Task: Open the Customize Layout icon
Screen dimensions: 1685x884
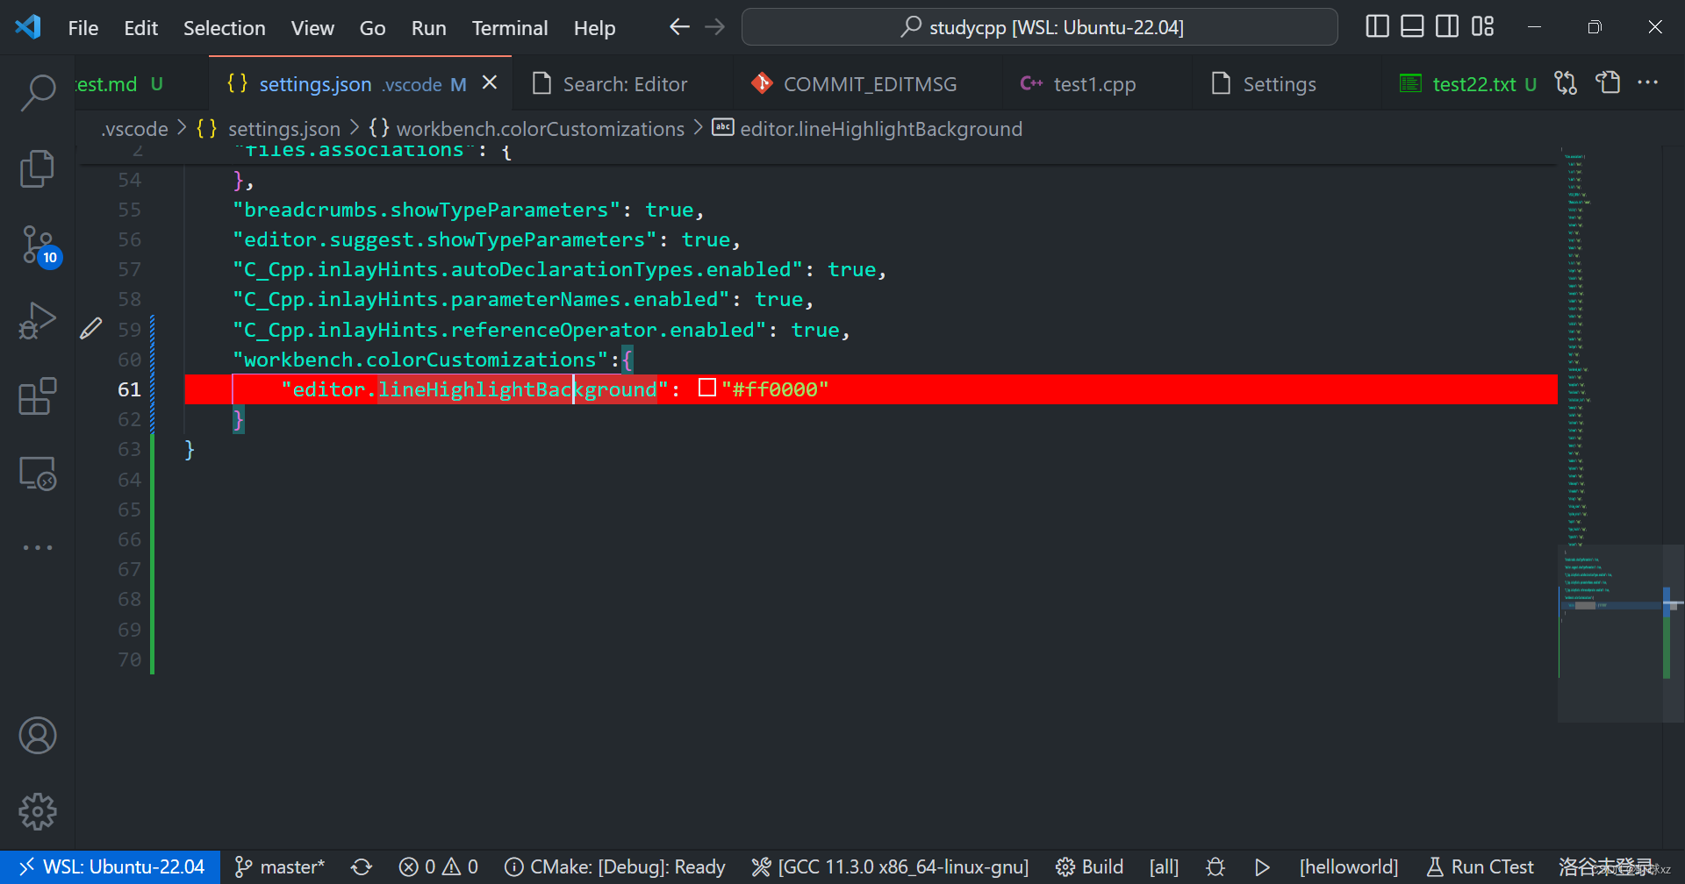Action: pyautogui.click(x=1482, y=26)
